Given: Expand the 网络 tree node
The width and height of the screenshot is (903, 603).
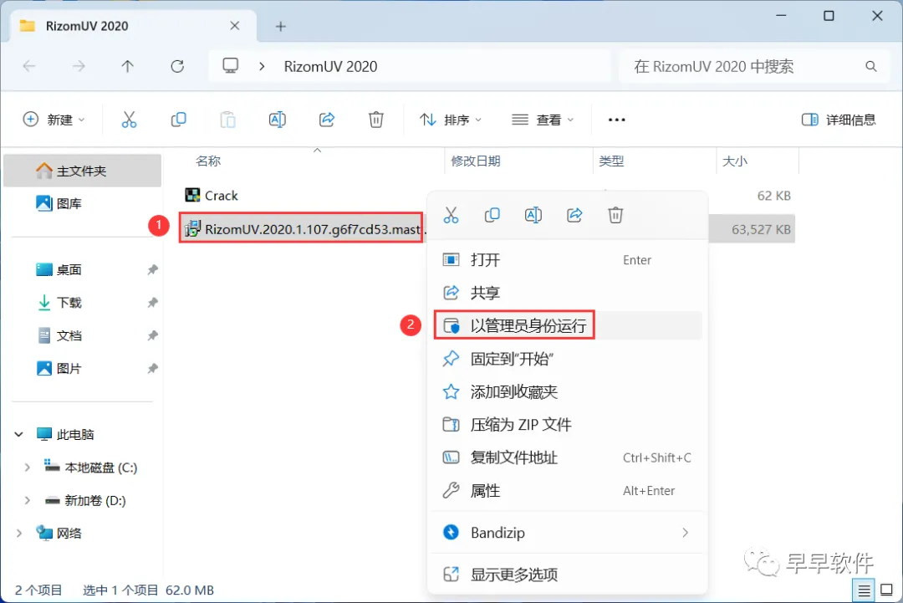Looking at the screenshot, I should (19, 534).
